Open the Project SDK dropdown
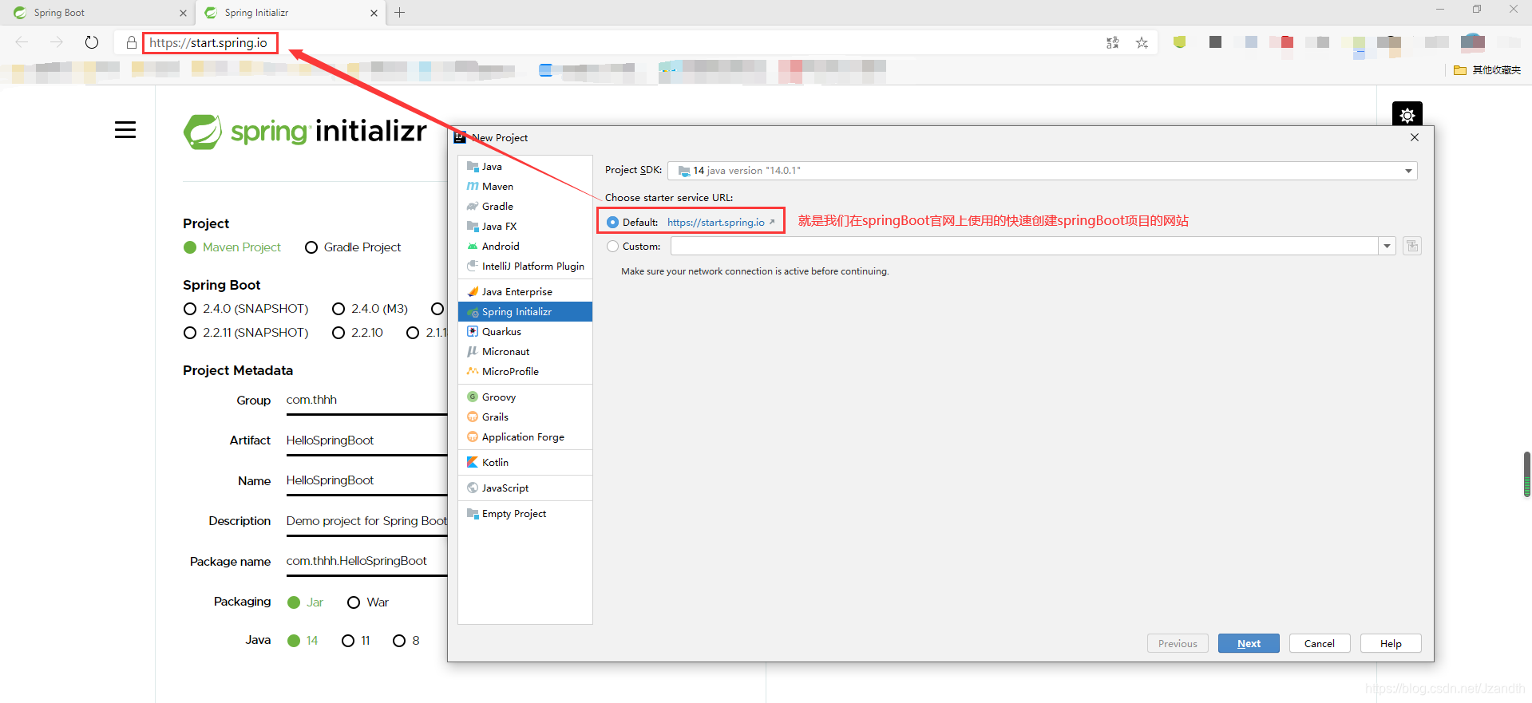This screenshot has height=703, width=1532. click(1043, 171)
